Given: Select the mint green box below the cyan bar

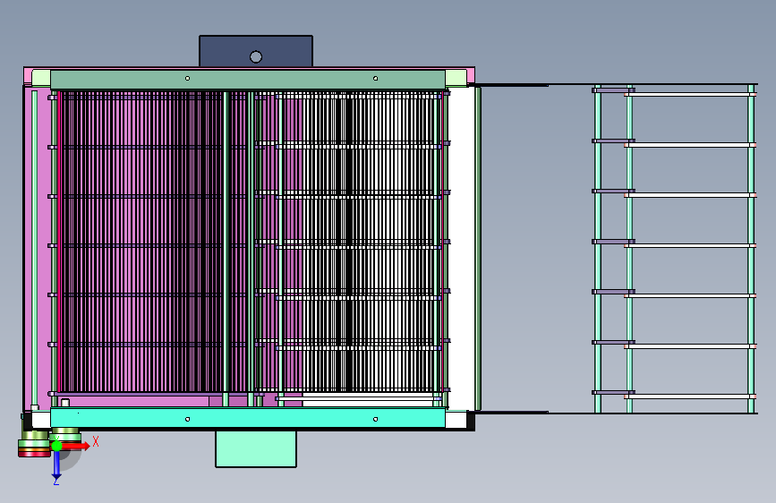Looking at the screenshot, I should click(256, 448).
